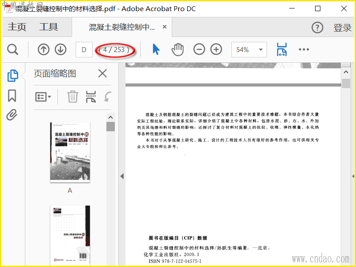The image size is (356, 267).
Task: Click the 图书在版编目 (CIP) 数据 heading
Action: (178, 238)
